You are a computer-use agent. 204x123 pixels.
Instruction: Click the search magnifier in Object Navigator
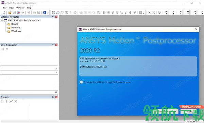point(56,92)
